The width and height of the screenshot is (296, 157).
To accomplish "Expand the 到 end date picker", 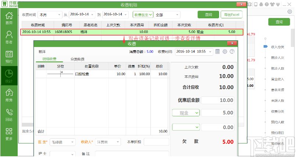I will point(125,15).
